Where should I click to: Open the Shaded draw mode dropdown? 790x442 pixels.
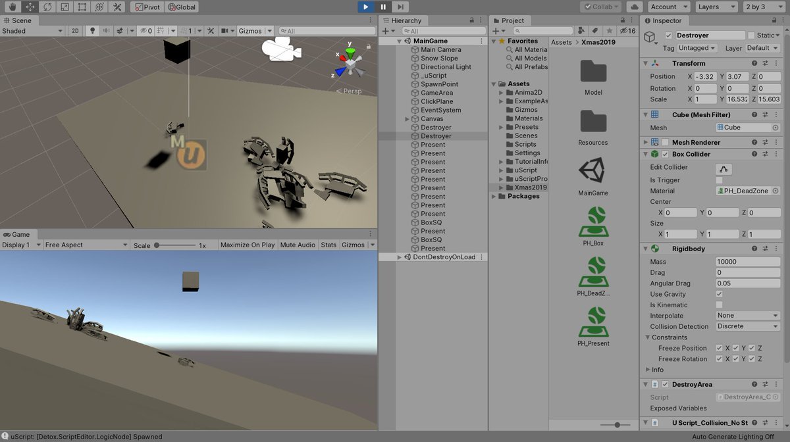pyautogui.click(x=32, y=31)
